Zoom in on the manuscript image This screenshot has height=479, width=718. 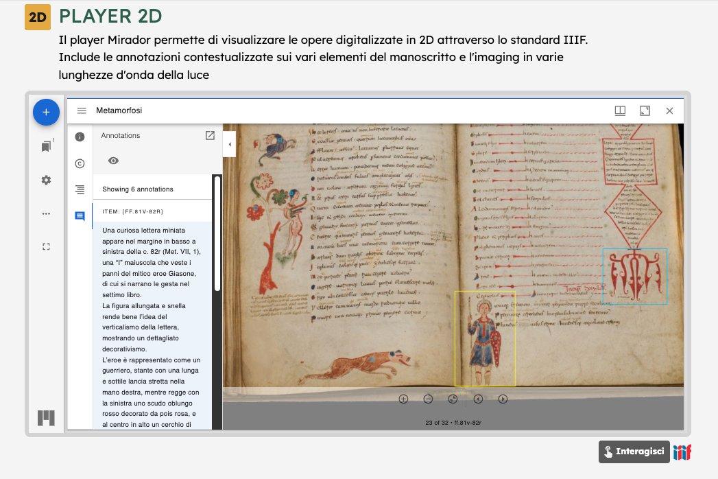pos(403,399)
